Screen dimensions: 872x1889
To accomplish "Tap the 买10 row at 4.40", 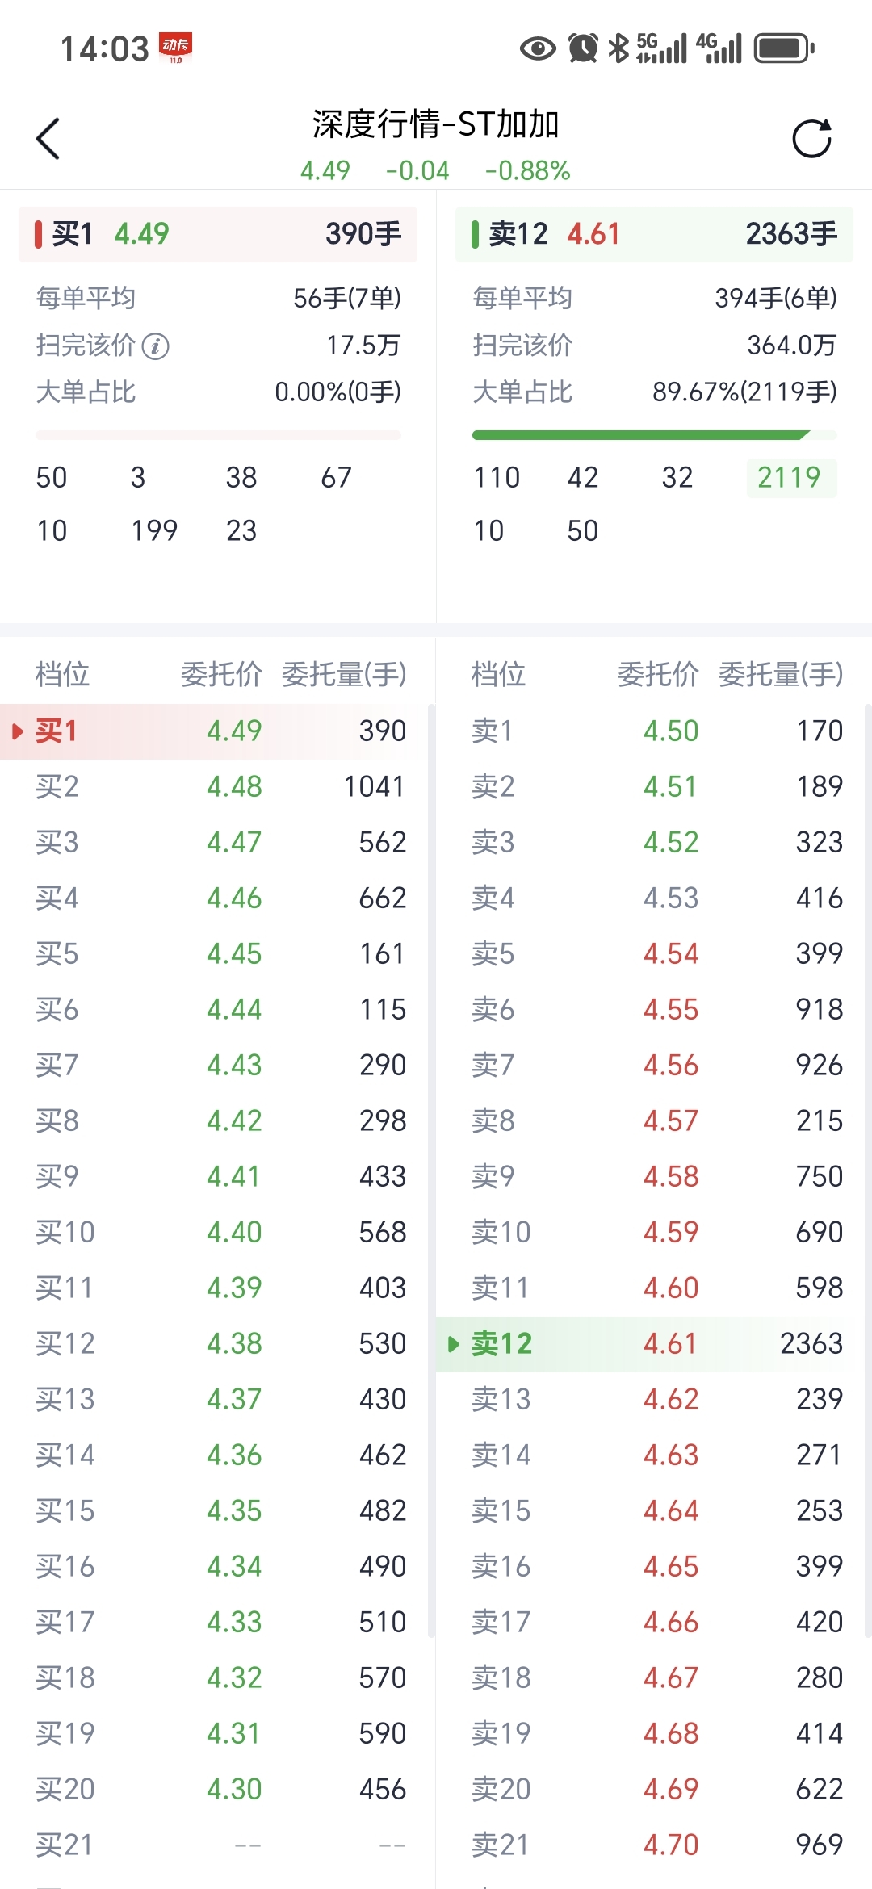I will (218, 1233).
